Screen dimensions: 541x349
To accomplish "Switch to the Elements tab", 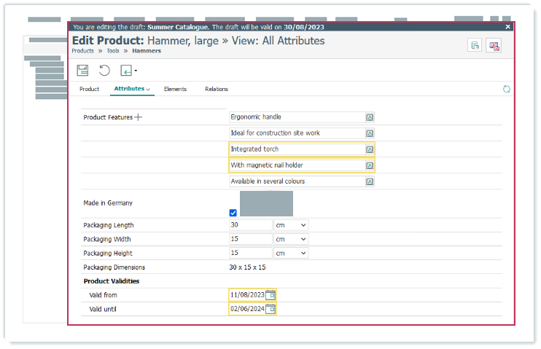I will pyautogui.click(x=175, y=89).
